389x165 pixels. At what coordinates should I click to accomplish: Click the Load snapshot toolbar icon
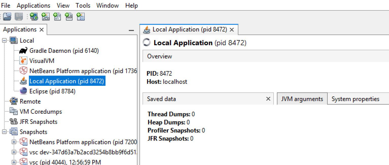click(x=7, y=17)
